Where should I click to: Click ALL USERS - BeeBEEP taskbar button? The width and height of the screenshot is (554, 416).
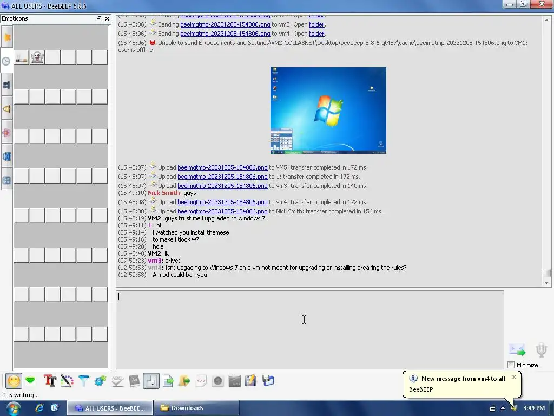tap(110, 408)
